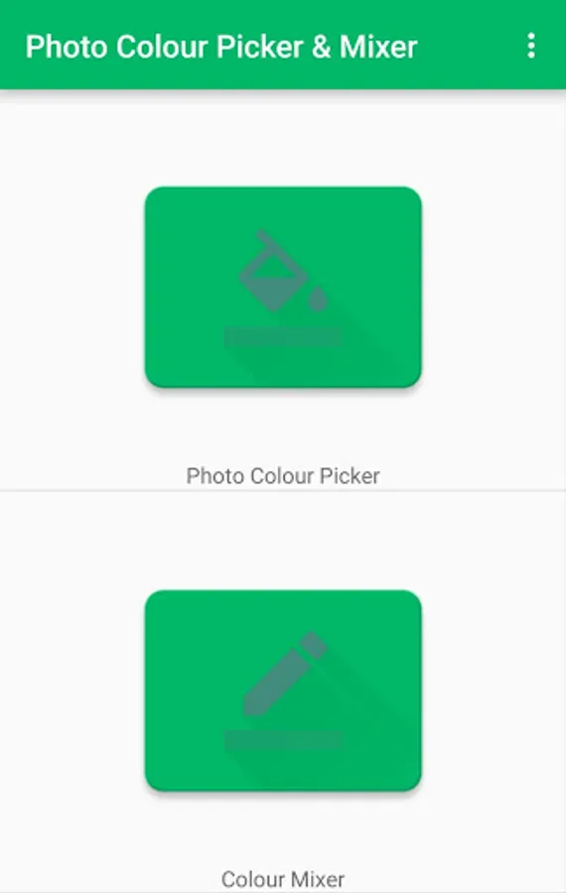The image size is (566, 893).
Task: Select the "Photo Colour Picker" text label
Action: click(x=283, y=476)
